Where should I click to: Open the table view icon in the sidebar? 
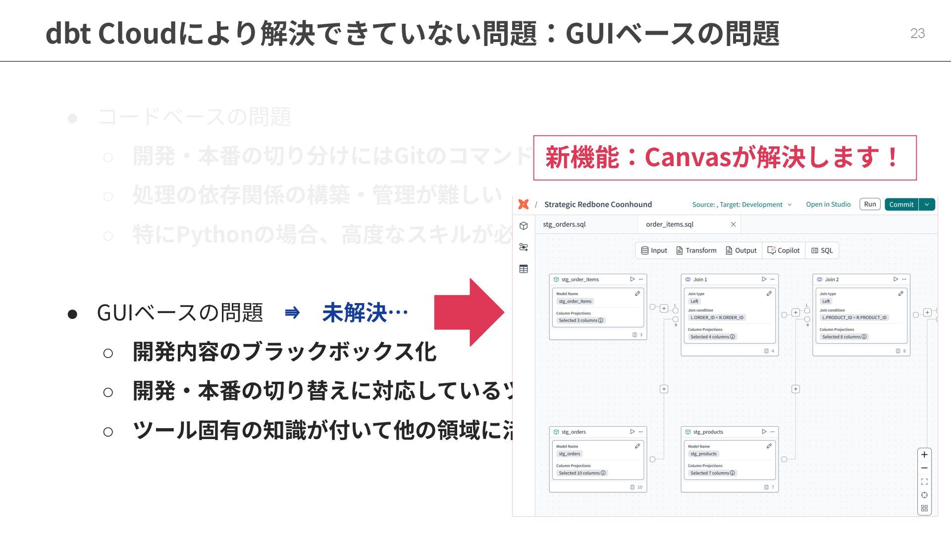point(524,269)
